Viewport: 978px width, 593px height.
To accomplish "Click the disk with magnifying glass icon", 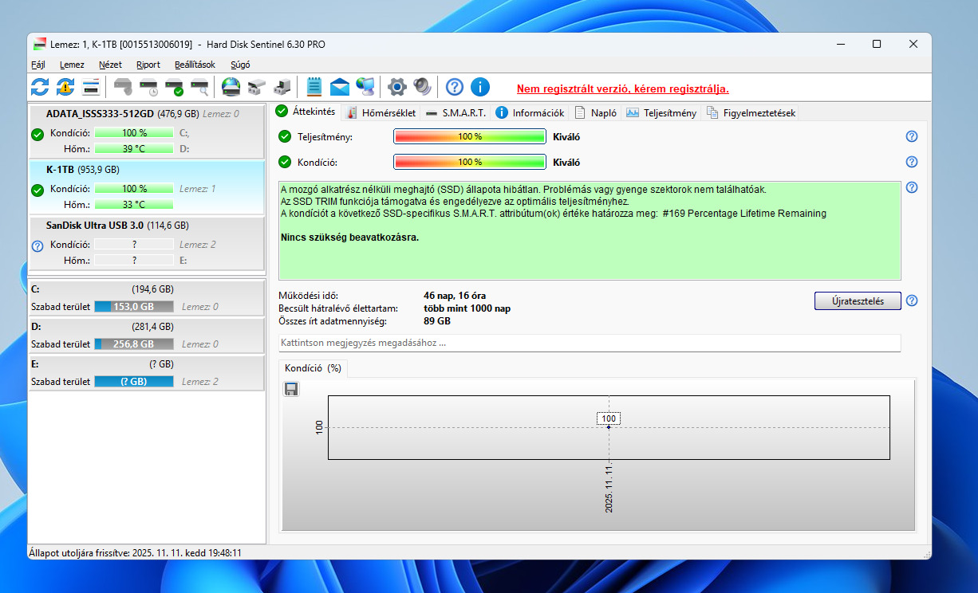I will point(199,87).
